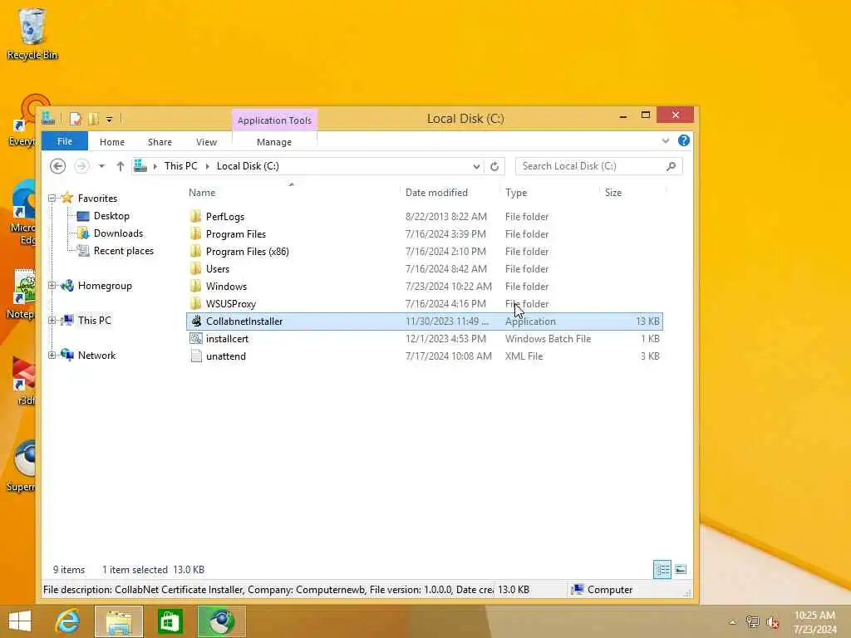This screenshot has height=638, width=851.
Task: Open the Recycle Bin desktop icon
Action: [32, 32]
